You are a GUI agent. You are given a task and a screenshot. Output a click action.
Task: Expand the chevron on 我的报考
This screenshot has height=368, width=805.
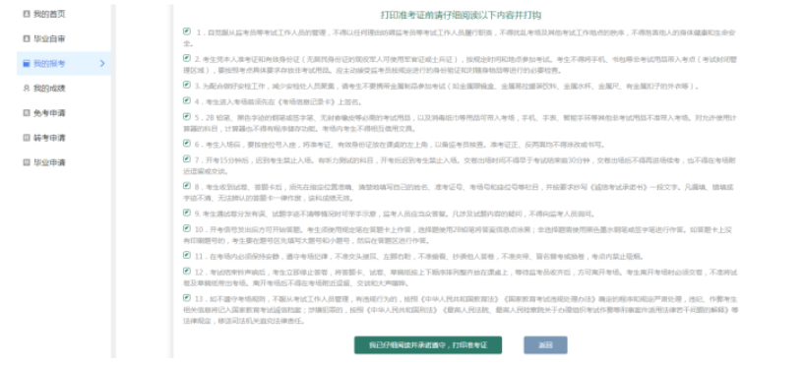coord(102,64)
